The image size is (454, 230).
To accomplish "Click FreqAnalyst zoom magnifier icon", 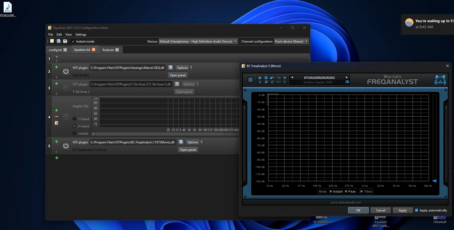I will coord(266,82).
